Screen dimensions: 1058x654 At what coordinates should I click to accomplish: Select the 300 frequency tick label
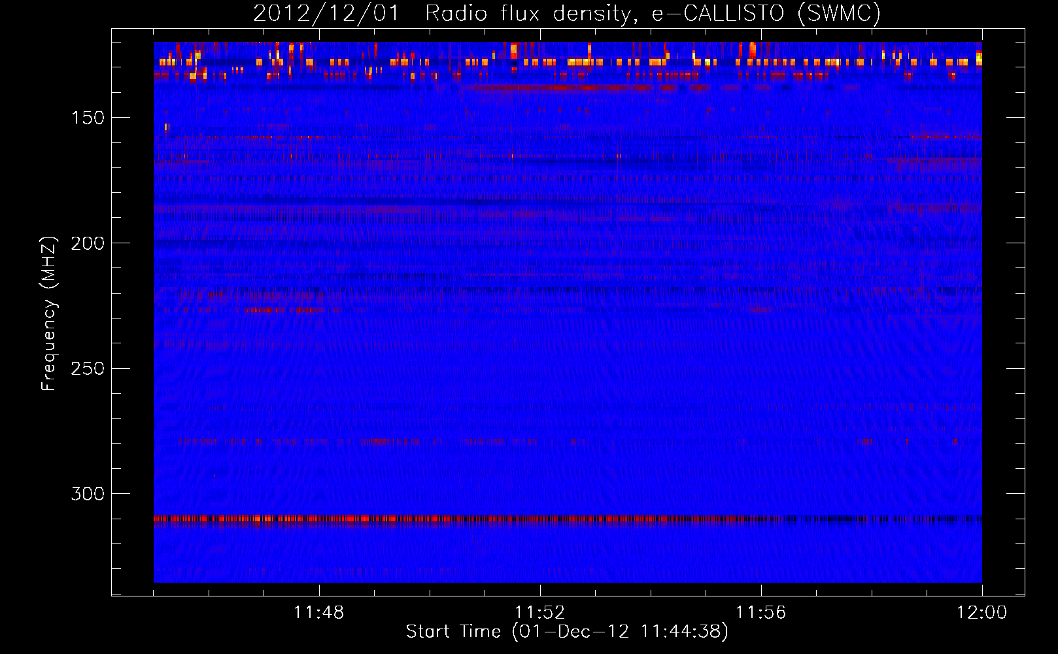coord(88,494)
